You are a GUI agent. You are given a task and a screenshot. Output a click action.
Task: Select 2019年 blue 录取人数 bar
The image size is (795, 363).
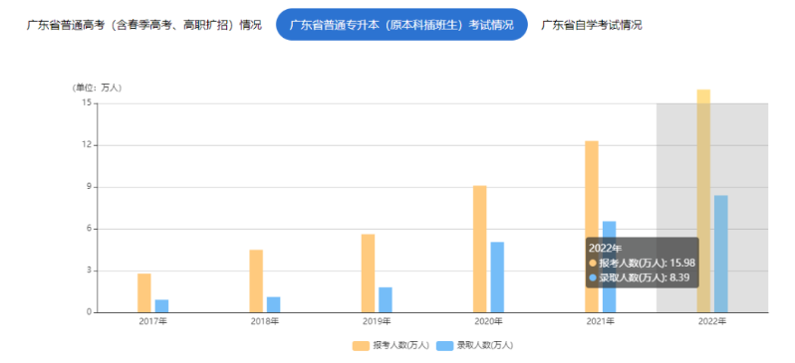386,299
